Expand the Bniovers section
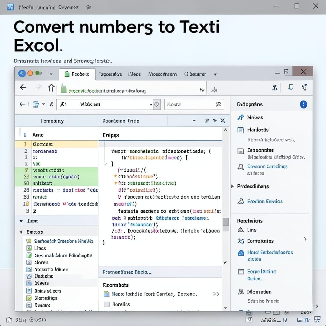Image resolution: width=326 pixels, height=326 pixels. coord(21,232)
